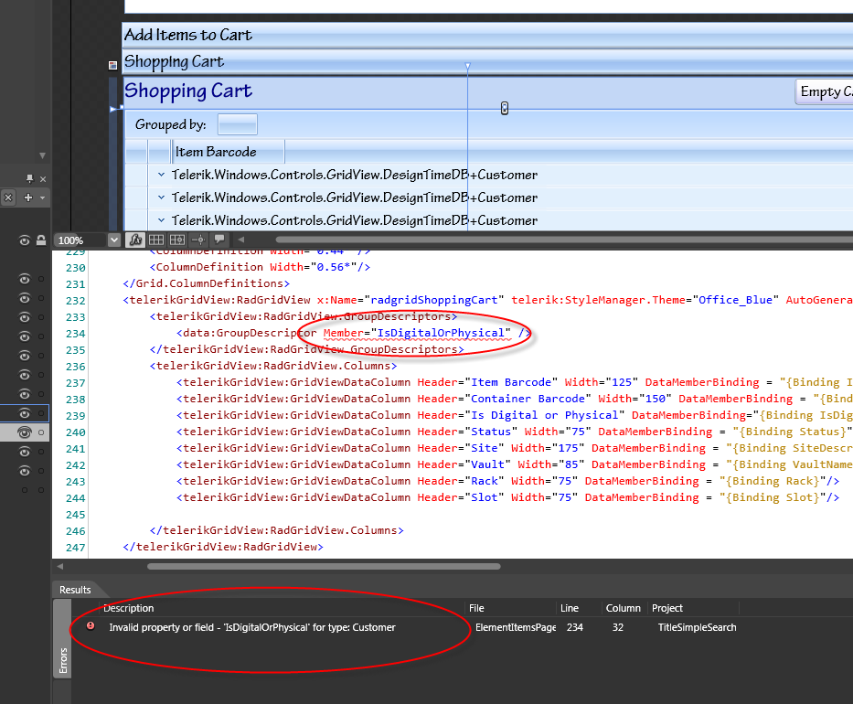Viewport: 853px width, 704px height.
Task: Toggle the lock dot in the highlighted grey row
Action: (x=41, y=432)
